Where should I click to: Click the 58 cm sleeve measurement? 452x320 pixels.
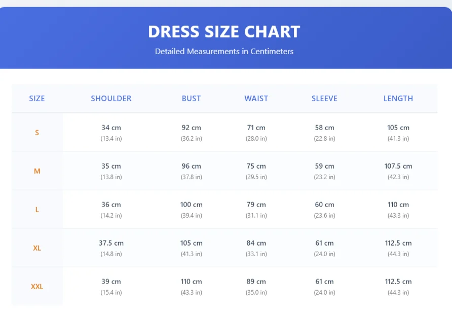pos(324,128)
